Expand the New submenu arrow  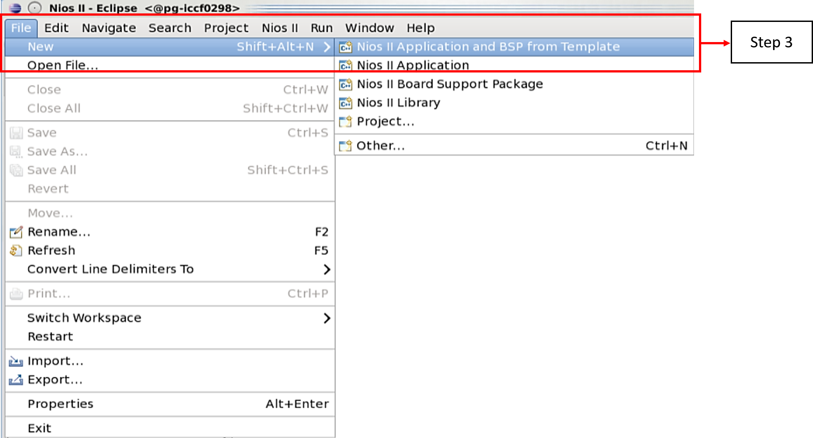click(x=327, y=47)
